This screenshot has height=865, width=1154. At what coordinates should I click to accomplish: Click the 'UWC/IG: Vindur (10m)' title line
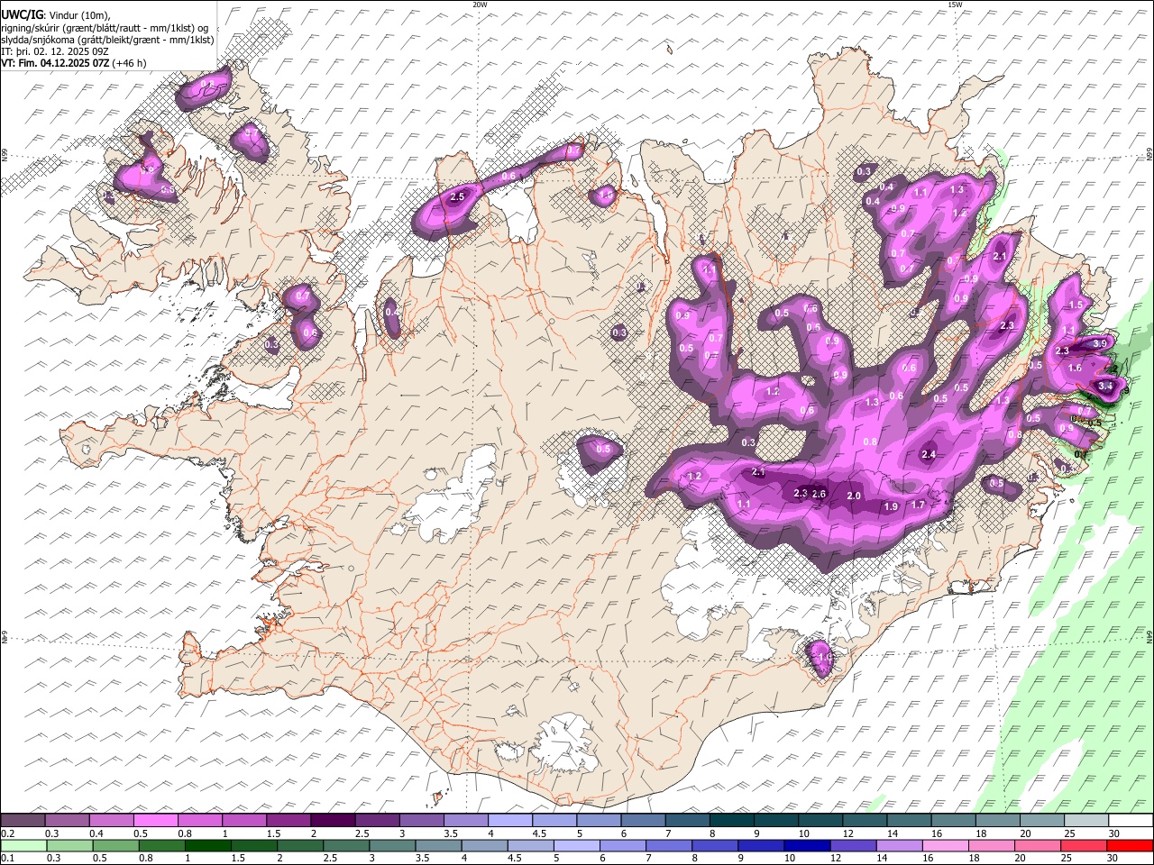(x=54, y=15)
